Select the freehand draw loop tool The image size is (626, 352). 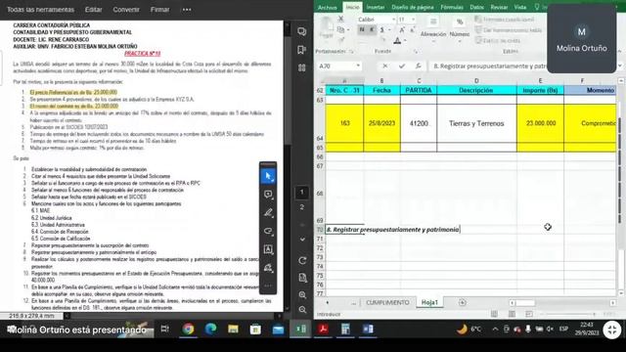[268, 231]
